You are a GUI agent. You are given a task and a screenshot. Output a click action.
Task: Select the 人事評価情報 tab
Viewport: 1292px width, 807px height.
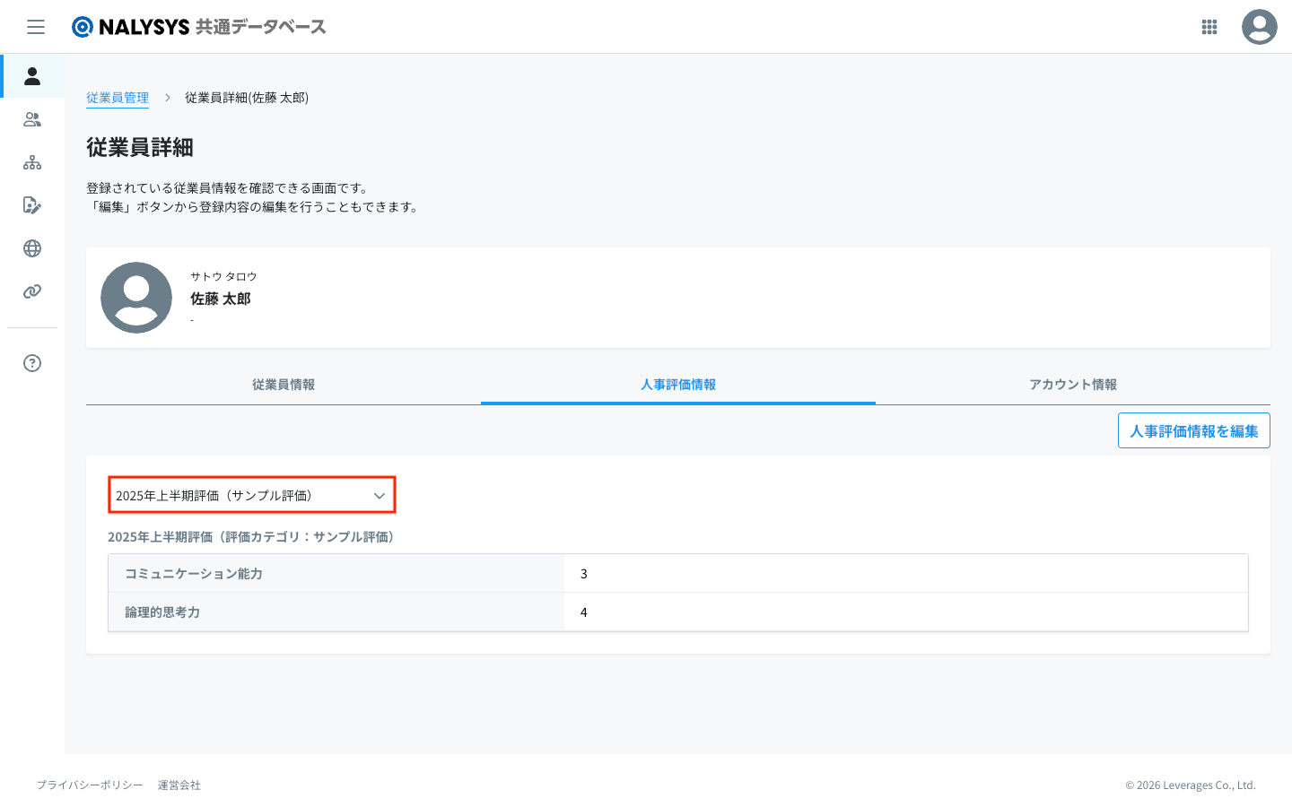(678, 385)
